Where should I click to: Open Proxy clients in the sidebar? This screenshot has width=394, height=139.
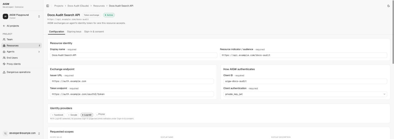pyautogui.click(x=14, y=64)
